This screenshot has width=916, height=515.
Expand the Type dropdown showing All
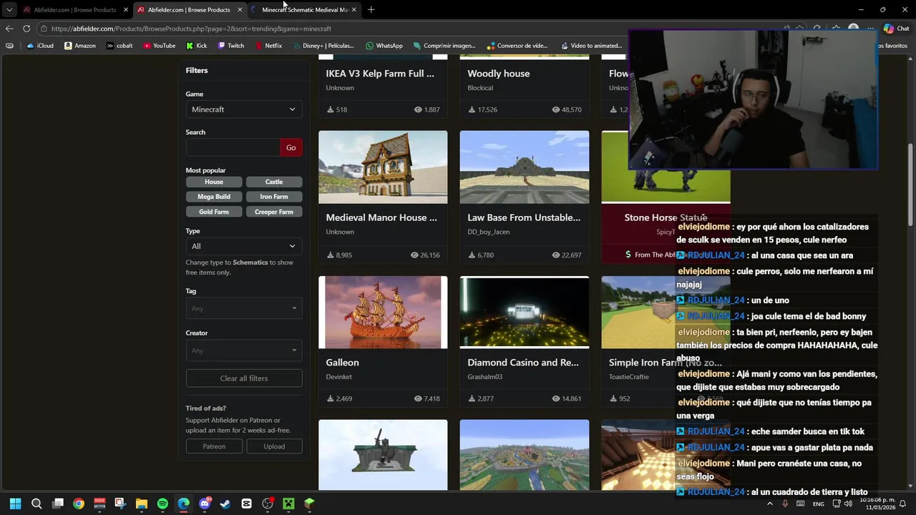243,246
